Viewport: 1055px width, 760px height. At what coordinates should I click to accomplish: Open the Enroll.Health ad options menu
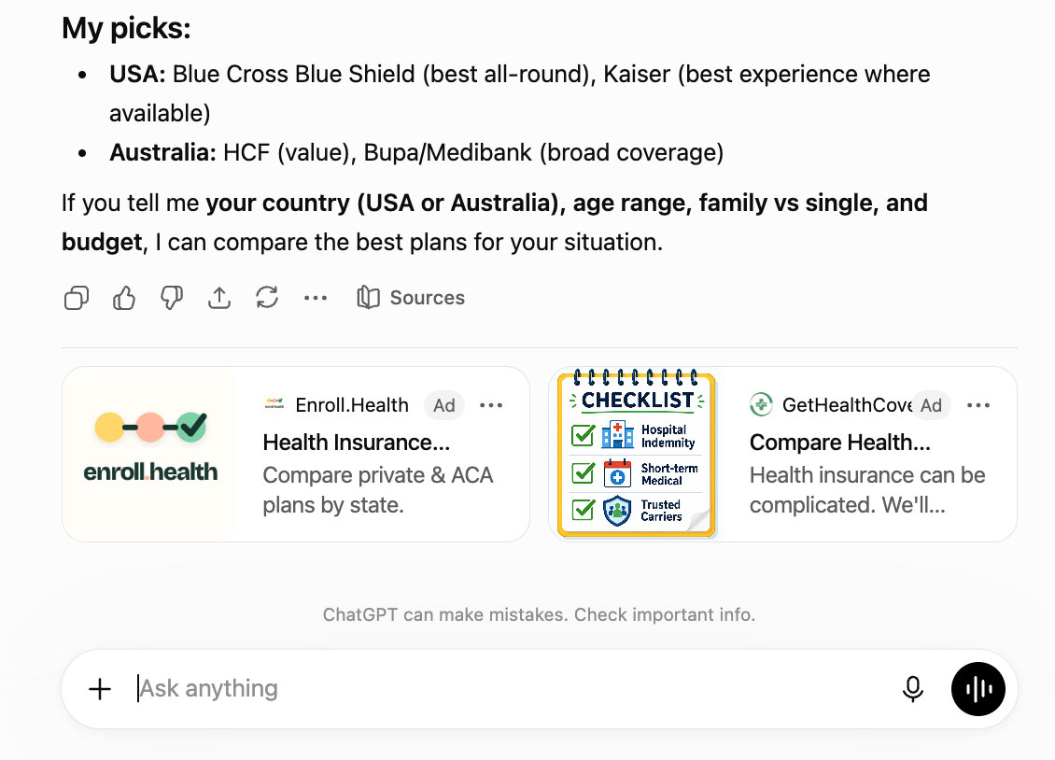(491, 405)
